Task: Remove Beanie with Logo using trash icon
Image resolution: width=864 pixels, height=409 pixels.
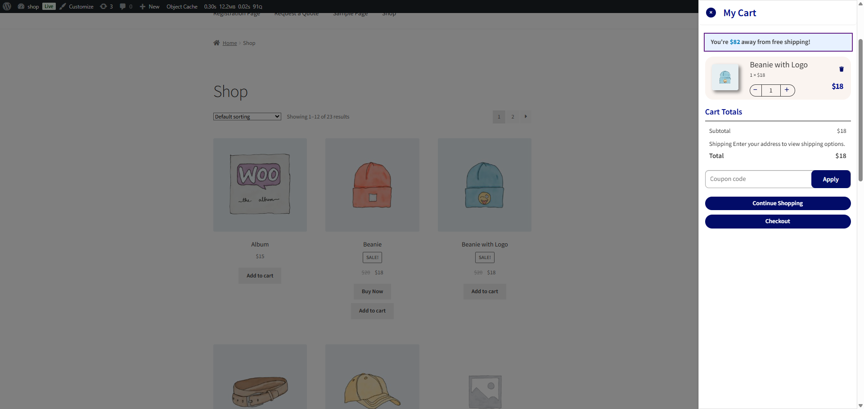Action: click(x=841, y=69)
